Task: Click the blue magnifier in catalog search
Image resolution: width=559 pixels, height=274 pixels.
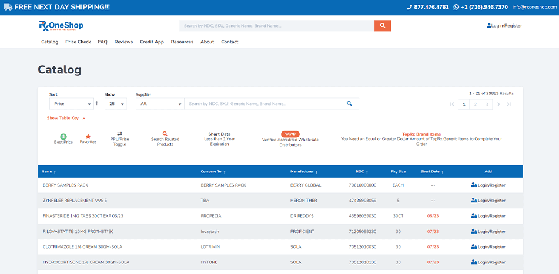Action: (x=349, y=103)
